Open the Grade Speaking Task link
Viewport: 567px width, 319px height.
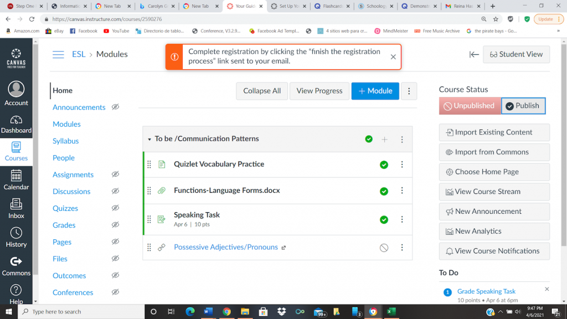486,291
